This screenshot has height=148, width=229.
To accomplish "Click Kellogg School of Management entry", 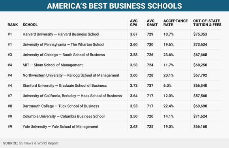I will 71,75.
